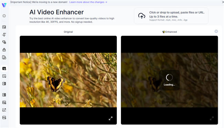
Task: Select the highlighted video enhancer sidebar icon
Action: point(4,69)
